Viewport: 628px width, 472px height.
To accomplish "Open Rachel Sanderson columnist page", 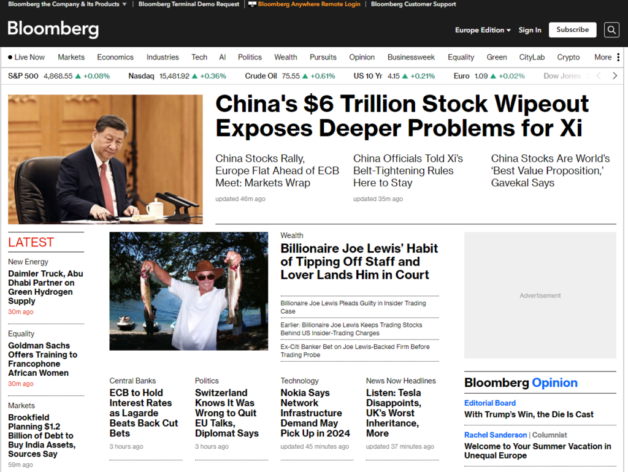I will (x=496, y=435).
